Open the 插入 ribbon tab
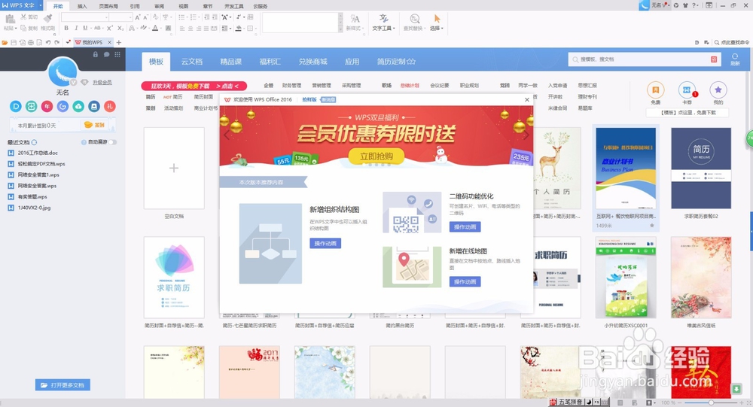 82,6
